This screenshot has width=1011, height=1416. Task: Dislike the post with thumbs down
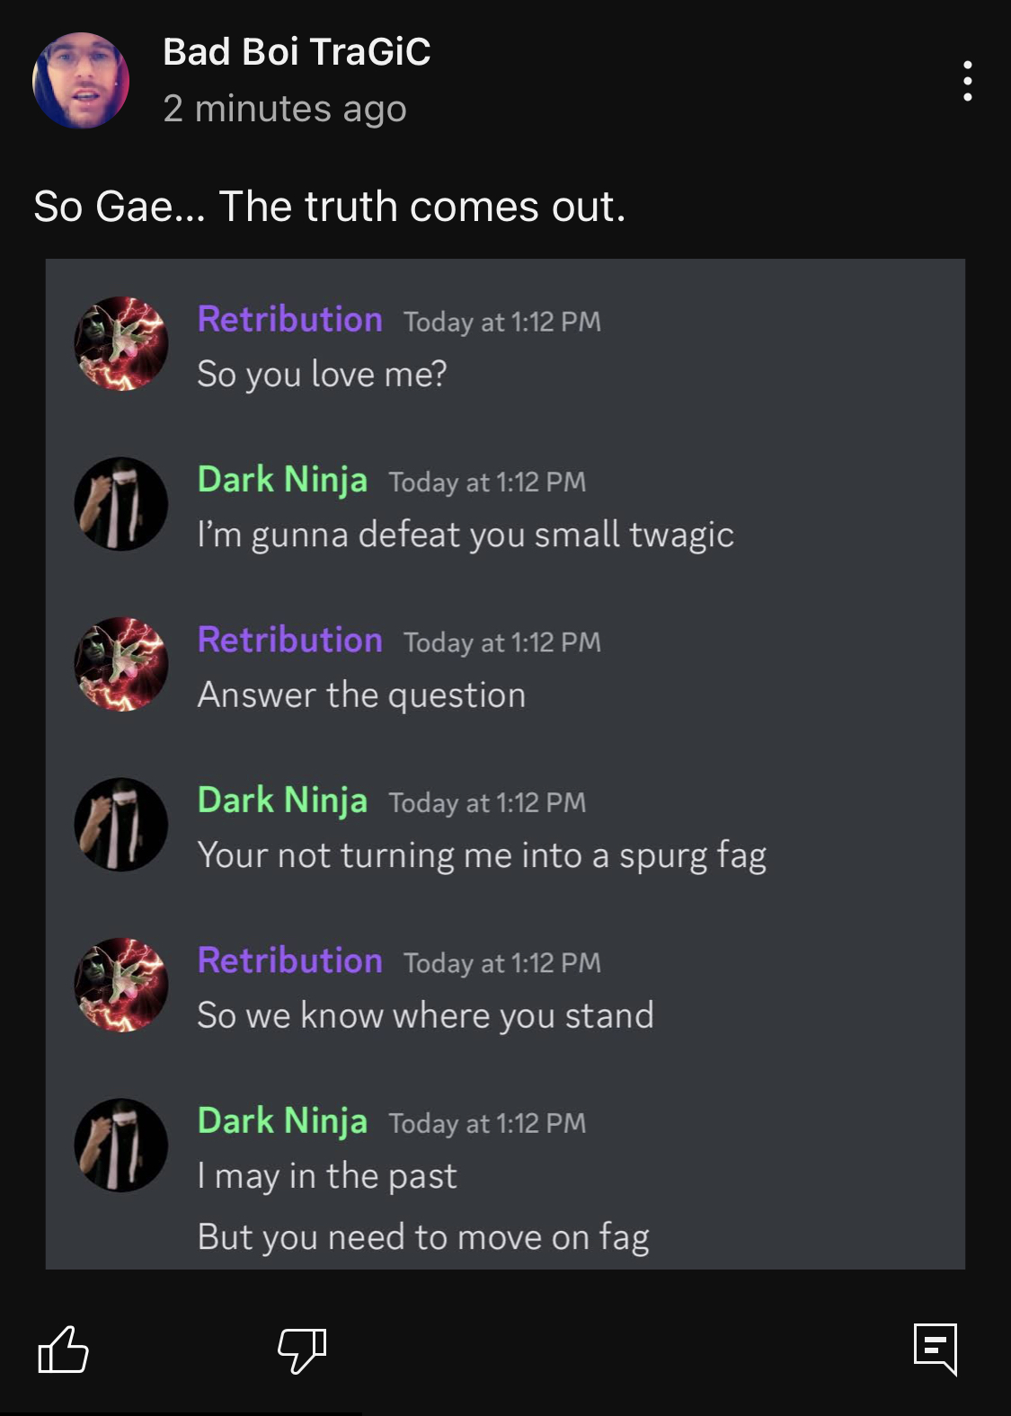point(302,1350)
